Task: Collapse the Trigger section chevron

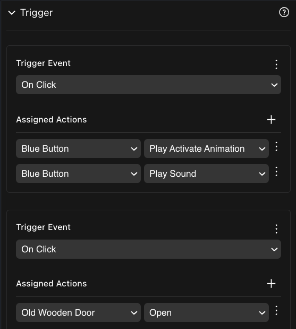Action: tap(12, 13)
